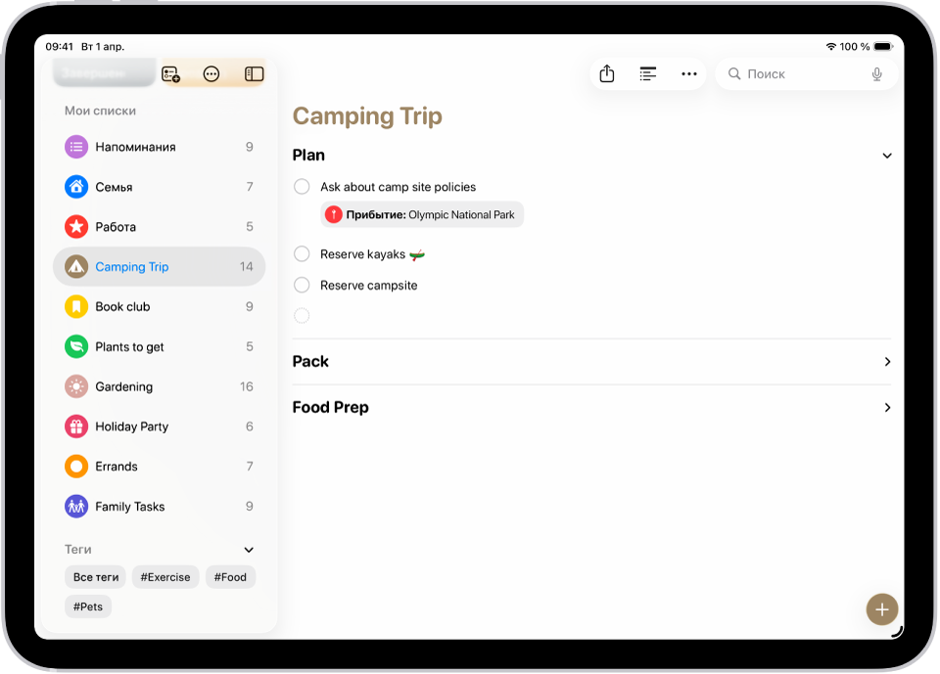Tap the round plus add reminder button
940x674 pixels.
point(882,609)
